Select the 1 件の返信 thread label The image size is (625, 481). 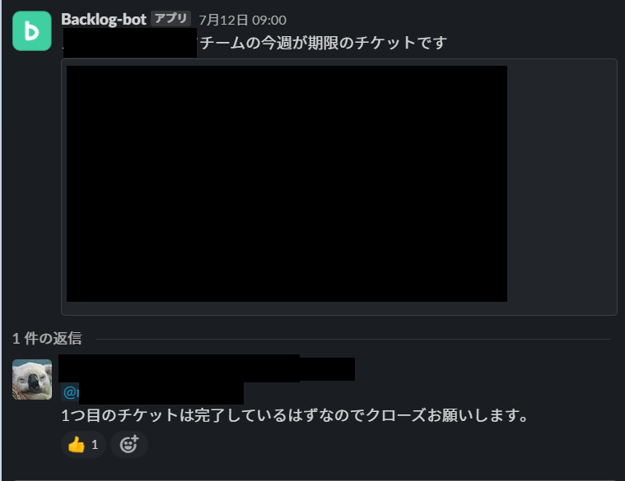pyautogui.click(x=47, y=339)
